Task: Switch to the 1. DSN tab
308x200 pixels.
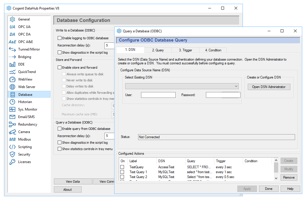Action: (130, 50)
